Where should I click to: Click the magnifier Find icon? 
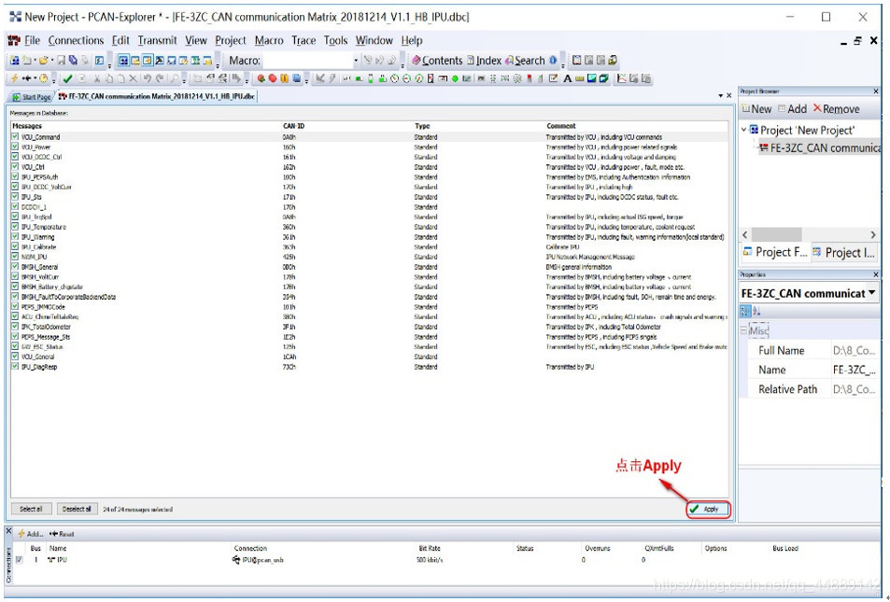click(x=175, y=78)
